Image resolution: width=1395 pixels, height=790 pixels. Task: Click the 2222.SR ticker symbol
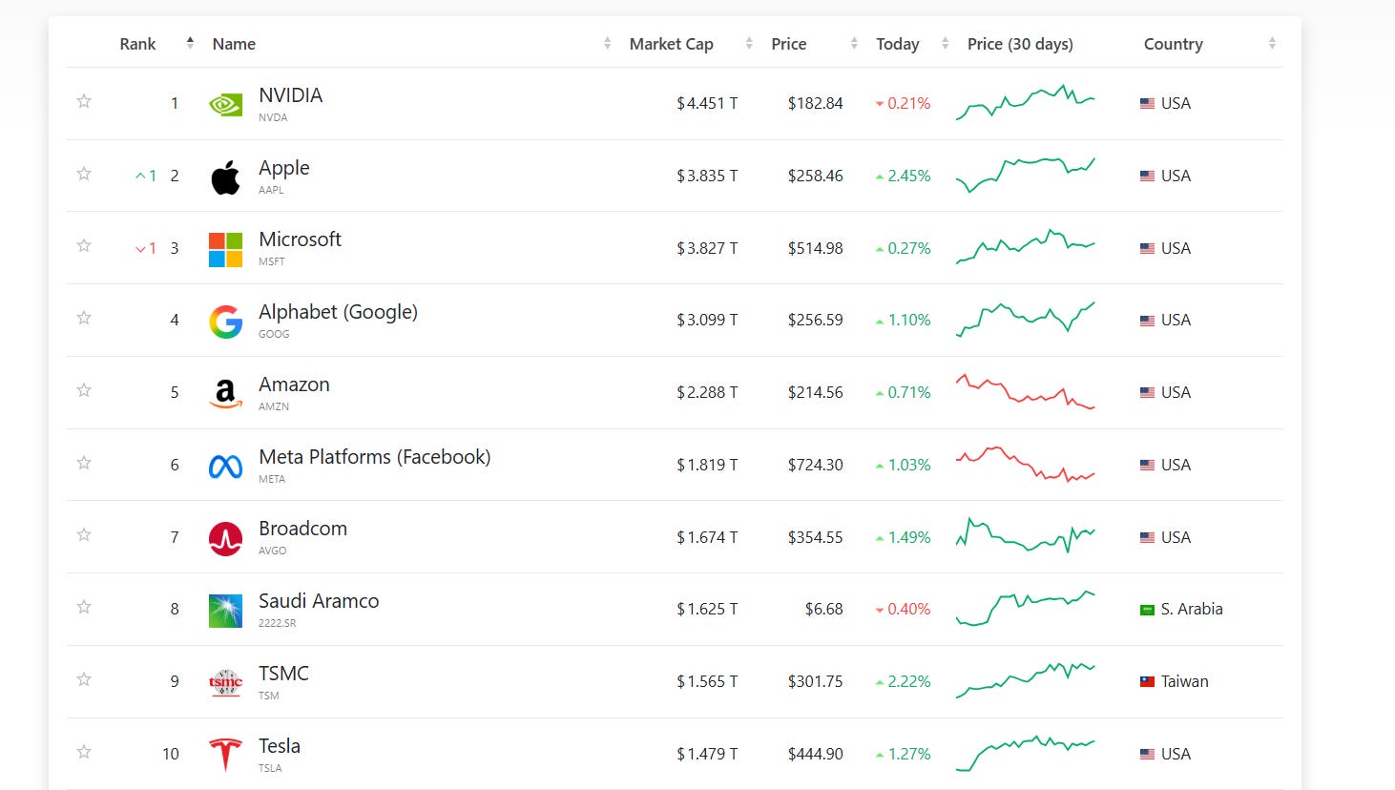278,623
